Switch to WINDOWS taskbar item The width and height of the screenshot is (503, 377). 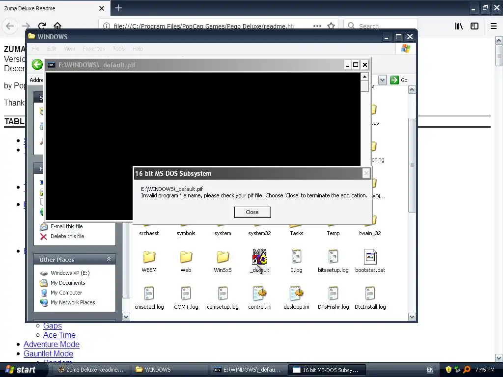tap(169, 370)
